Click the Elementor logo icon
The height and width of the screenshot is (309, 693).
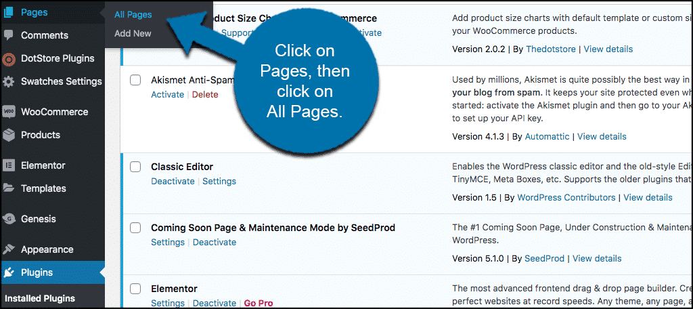pos(8,165)
